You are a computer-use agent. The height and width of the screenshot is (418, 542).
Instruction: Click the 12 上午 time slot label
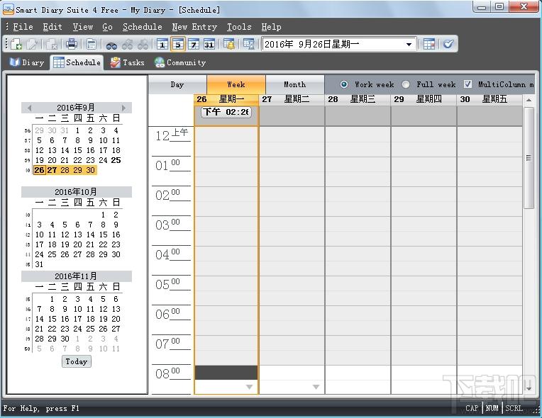pyautogui.click(x=172, y=135)
